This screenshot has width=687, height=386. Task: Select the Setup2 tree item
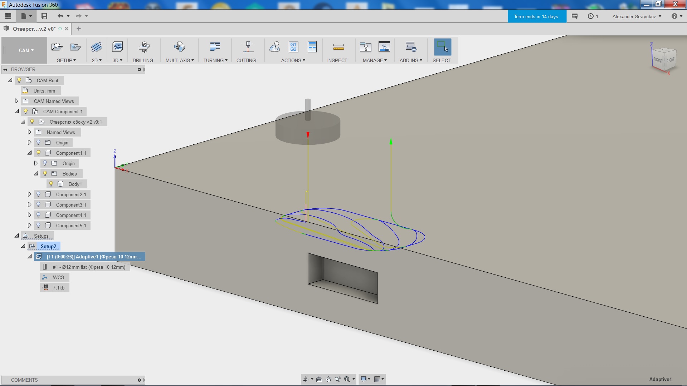pyautogui.click(x=48, y=246)
